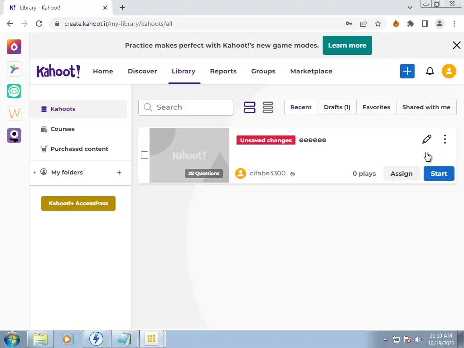This screenshot has width=464, height=348.
Task: Click the flame extension icon
Action: tap(396, 24)
